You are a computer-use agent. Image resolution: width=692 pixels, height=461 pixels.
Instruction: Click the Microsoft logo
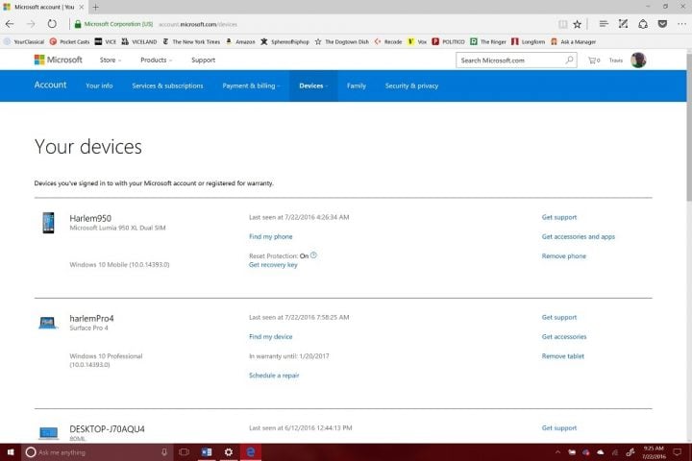click(x=59, y=60)
